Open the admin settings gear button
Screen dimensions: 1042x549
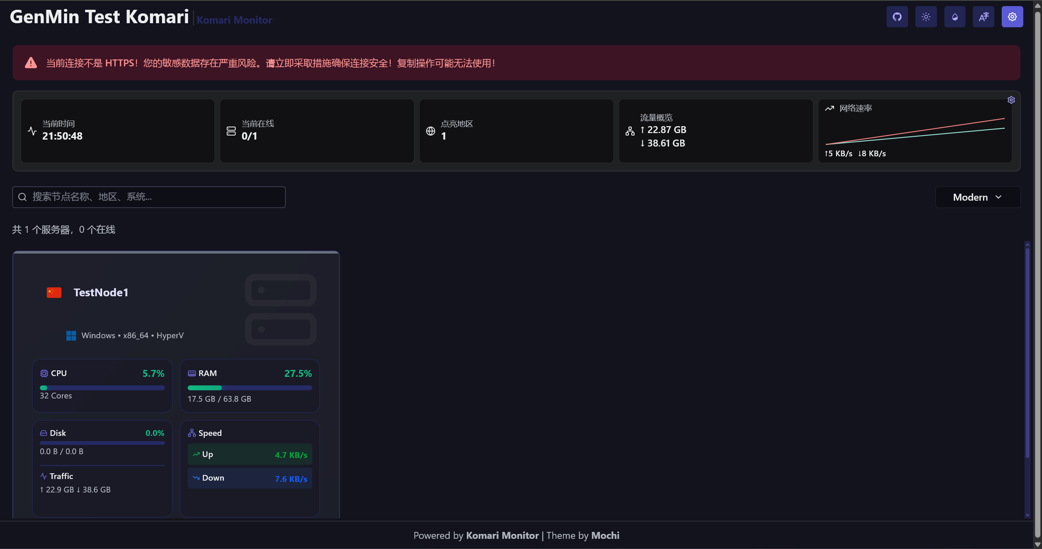tap(1012, 17)
